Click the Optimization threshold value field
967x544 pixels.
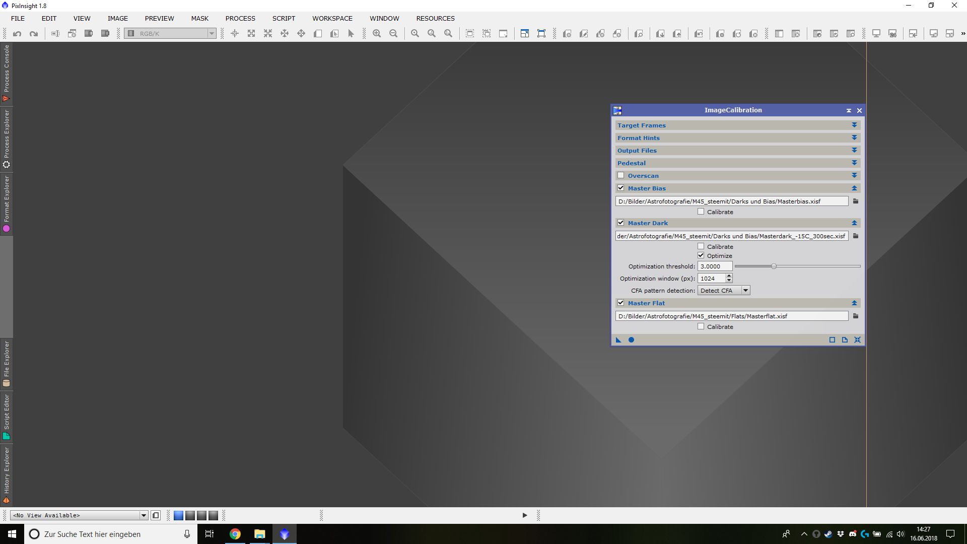715,266
